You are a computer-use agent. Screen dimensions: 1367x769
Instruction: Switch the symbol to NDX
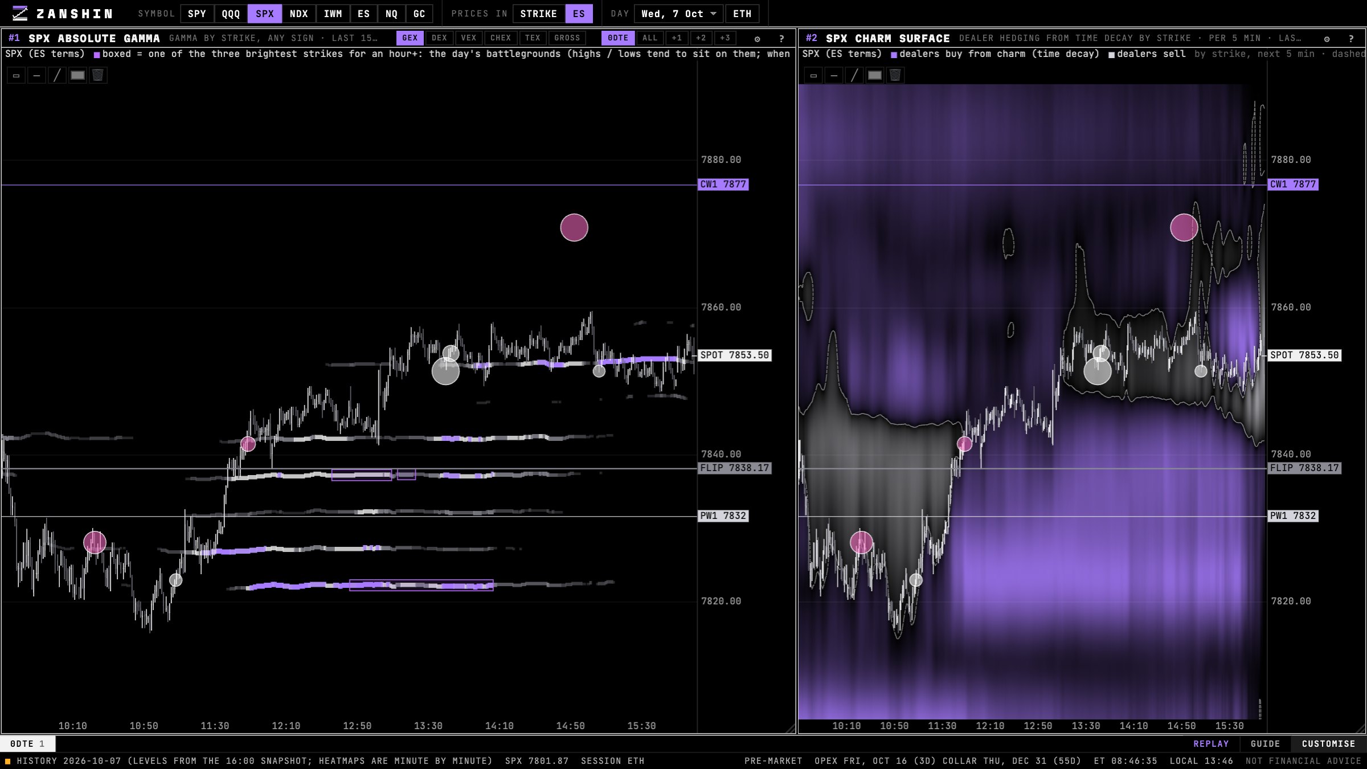298,14
